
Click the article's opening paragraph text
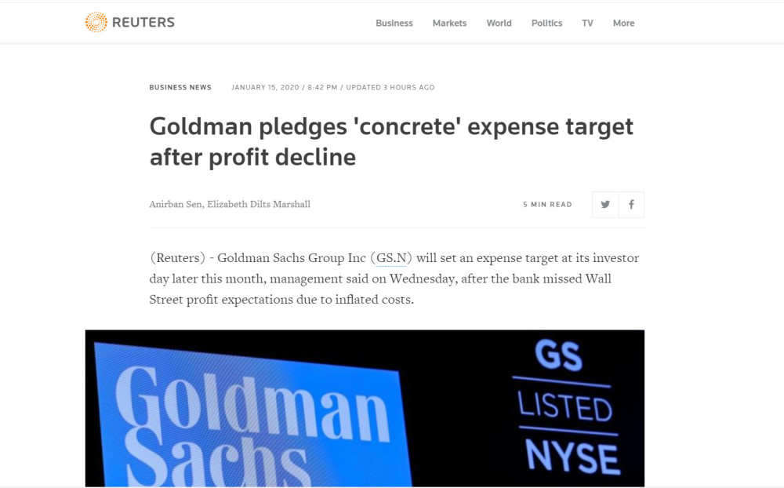[x=394, y=279]
